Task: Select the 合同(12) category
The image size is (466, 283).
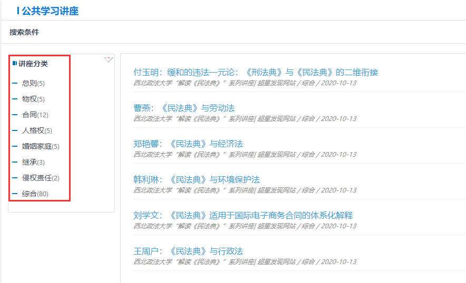Action: click(35, 115)
